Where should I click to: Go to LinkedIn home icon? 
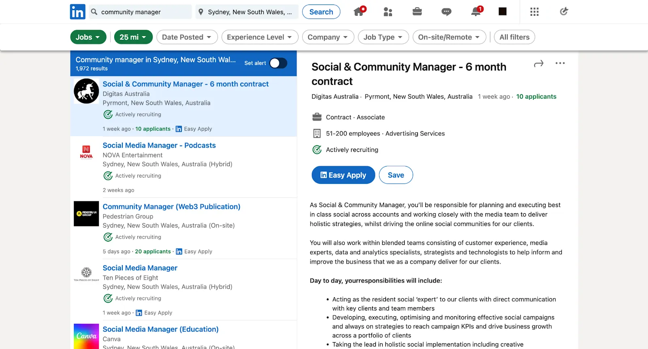pyautogui.click(x=359, y=11)
